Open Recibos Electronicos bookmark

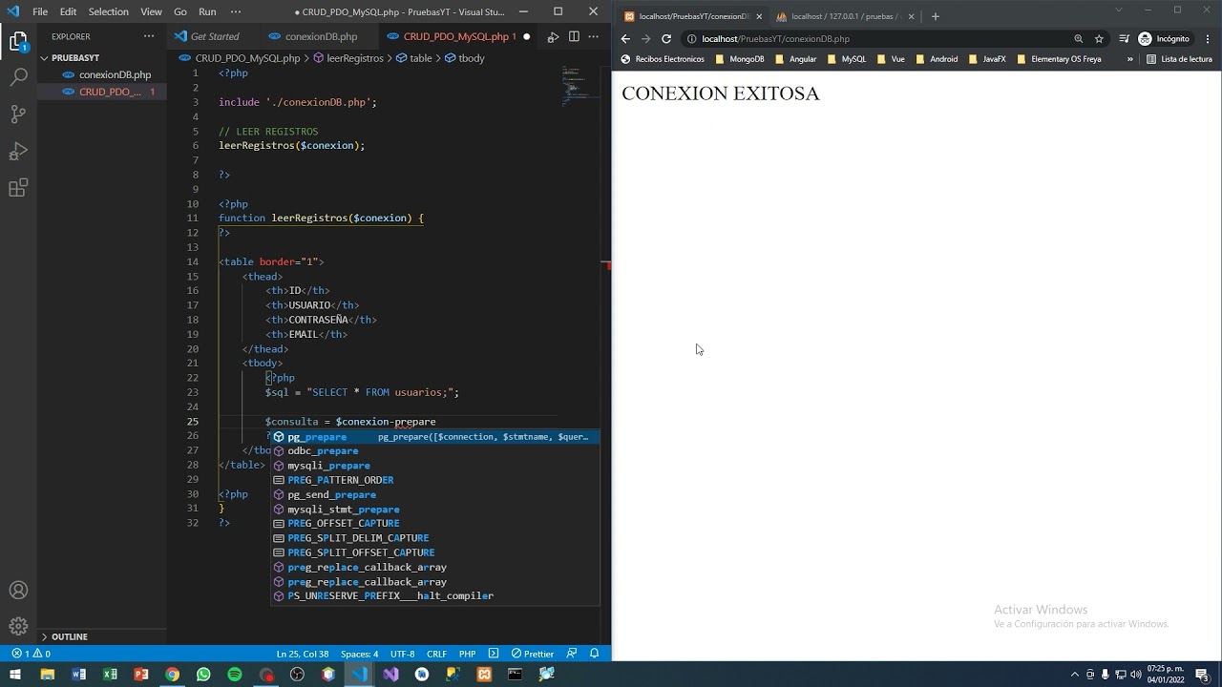pos(663,59)
